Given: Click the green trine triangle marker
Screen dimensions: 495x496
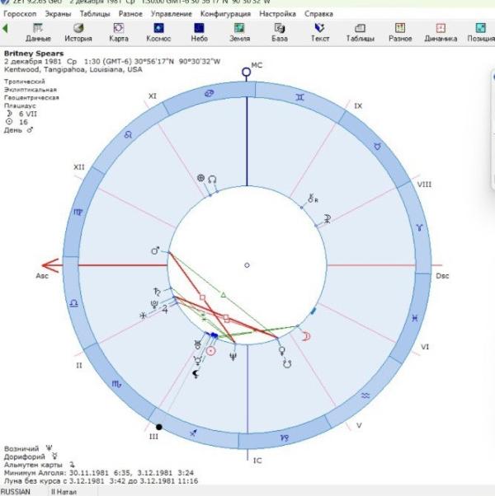Looking at the screenshot, I should [x=224, y=295].
